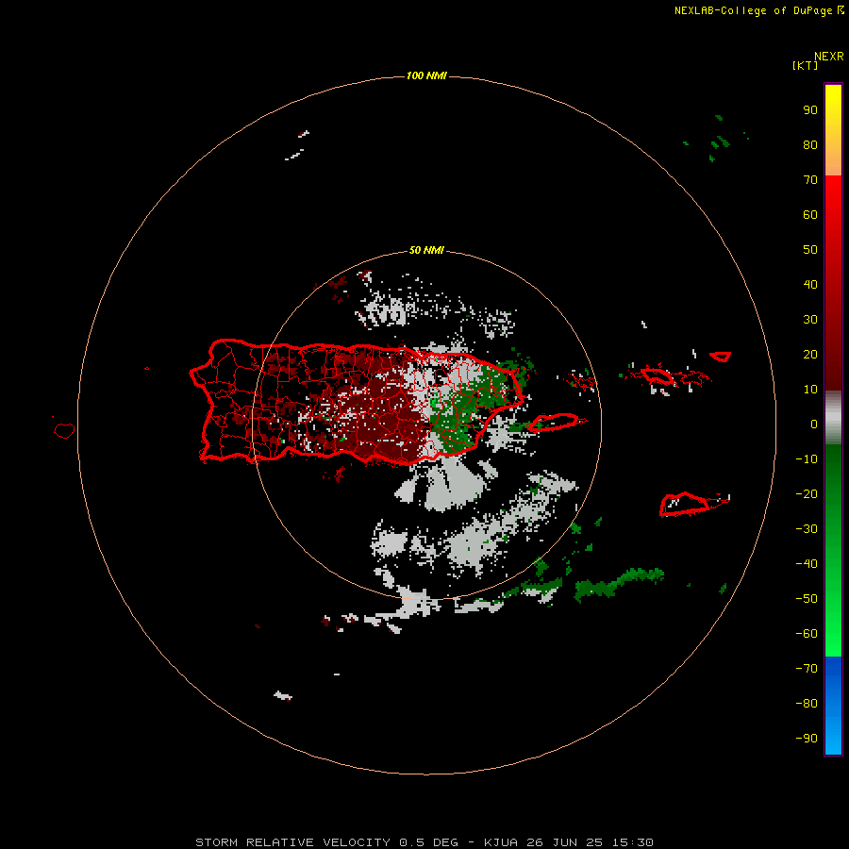This screenshot has width=849, height=849.
Task: Click the 50 kt value on the color scale
Action: pyautogui.click(x=810, y=250)
